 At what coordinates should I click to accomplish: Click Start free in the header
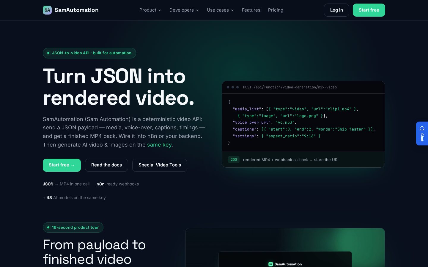[x=369, y=10]
